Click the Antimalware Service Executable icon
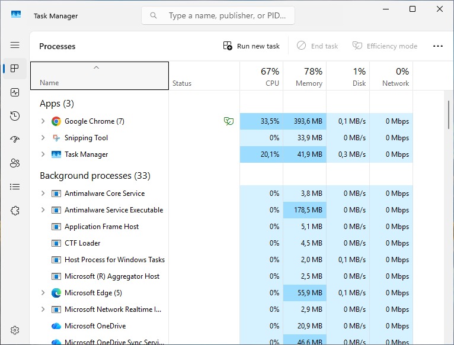 [x=56, y=210]
